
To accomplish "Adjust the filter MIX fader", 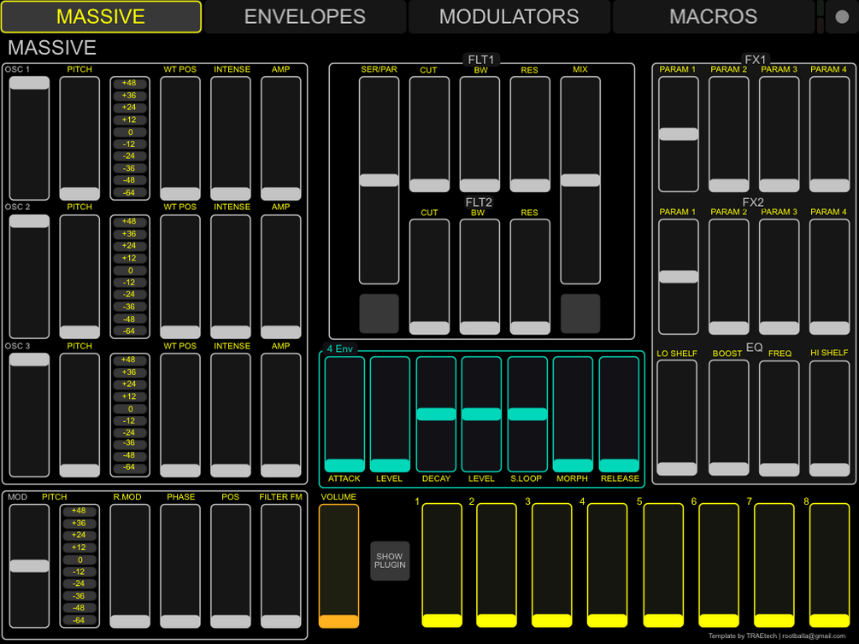I will click(580, 180).
